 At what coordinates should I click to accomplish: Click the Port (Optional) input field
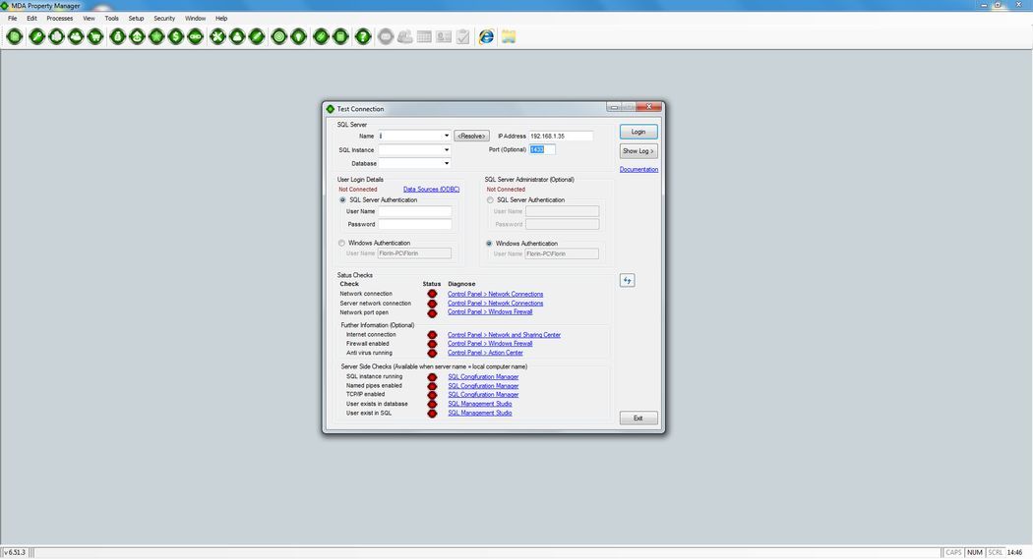click(x=542, y=150)
